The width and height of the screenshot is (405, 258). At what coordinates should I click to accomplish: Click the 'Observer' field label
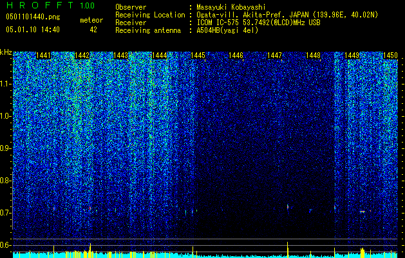131,7
